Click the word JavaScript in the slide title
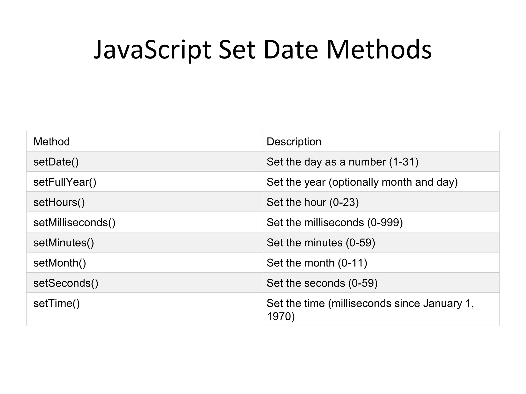The height and width of the screenshot is (394, 526). (152, 50)
